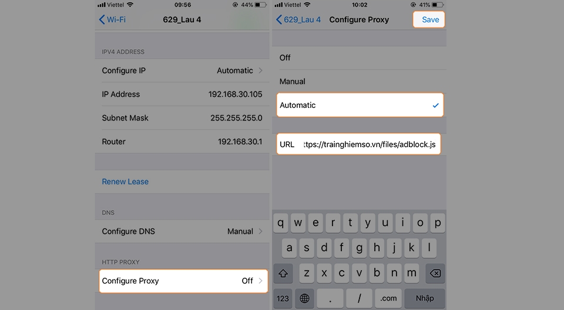Tap the backspace delete key

[x=435, y=273]
